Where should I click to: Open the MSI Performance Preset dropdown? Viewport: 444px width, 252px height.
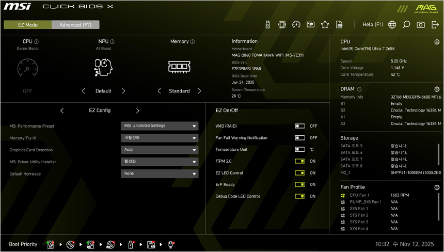click(x=160, y=126)
